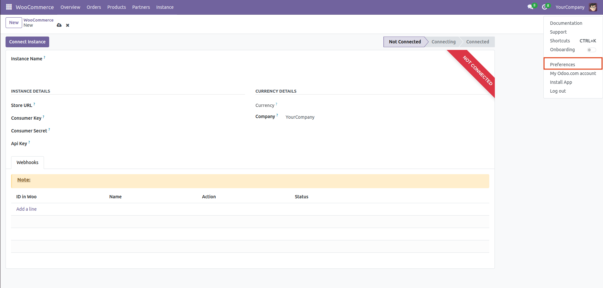Screen dimensions: 603x288
Task: Open the activities clock icon
Action: tap(544, 7)
